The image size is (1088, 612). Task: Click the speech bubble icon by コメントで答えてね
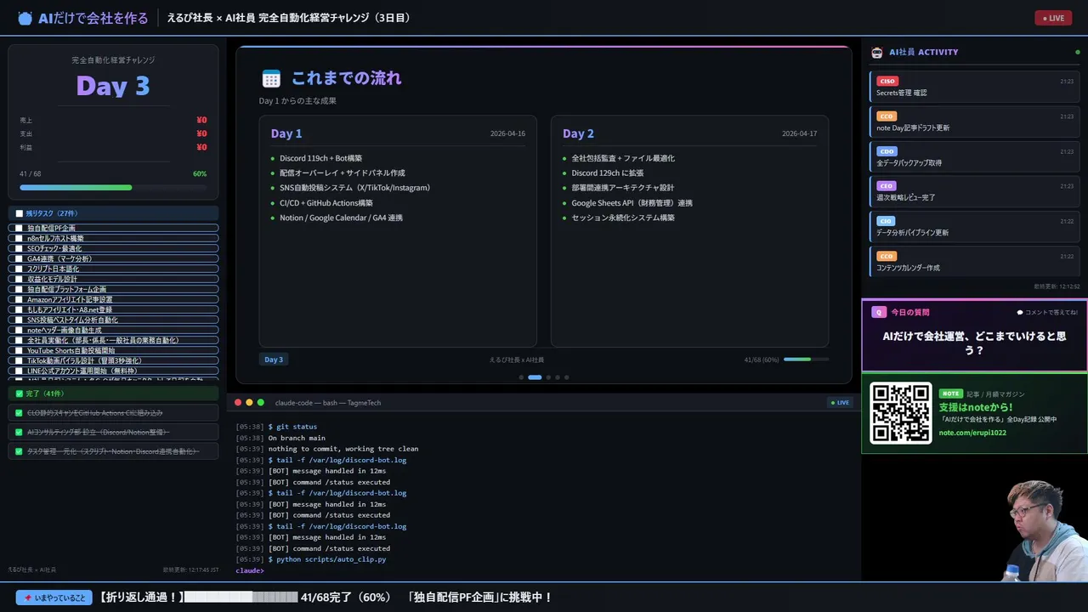pos(1020,312)
